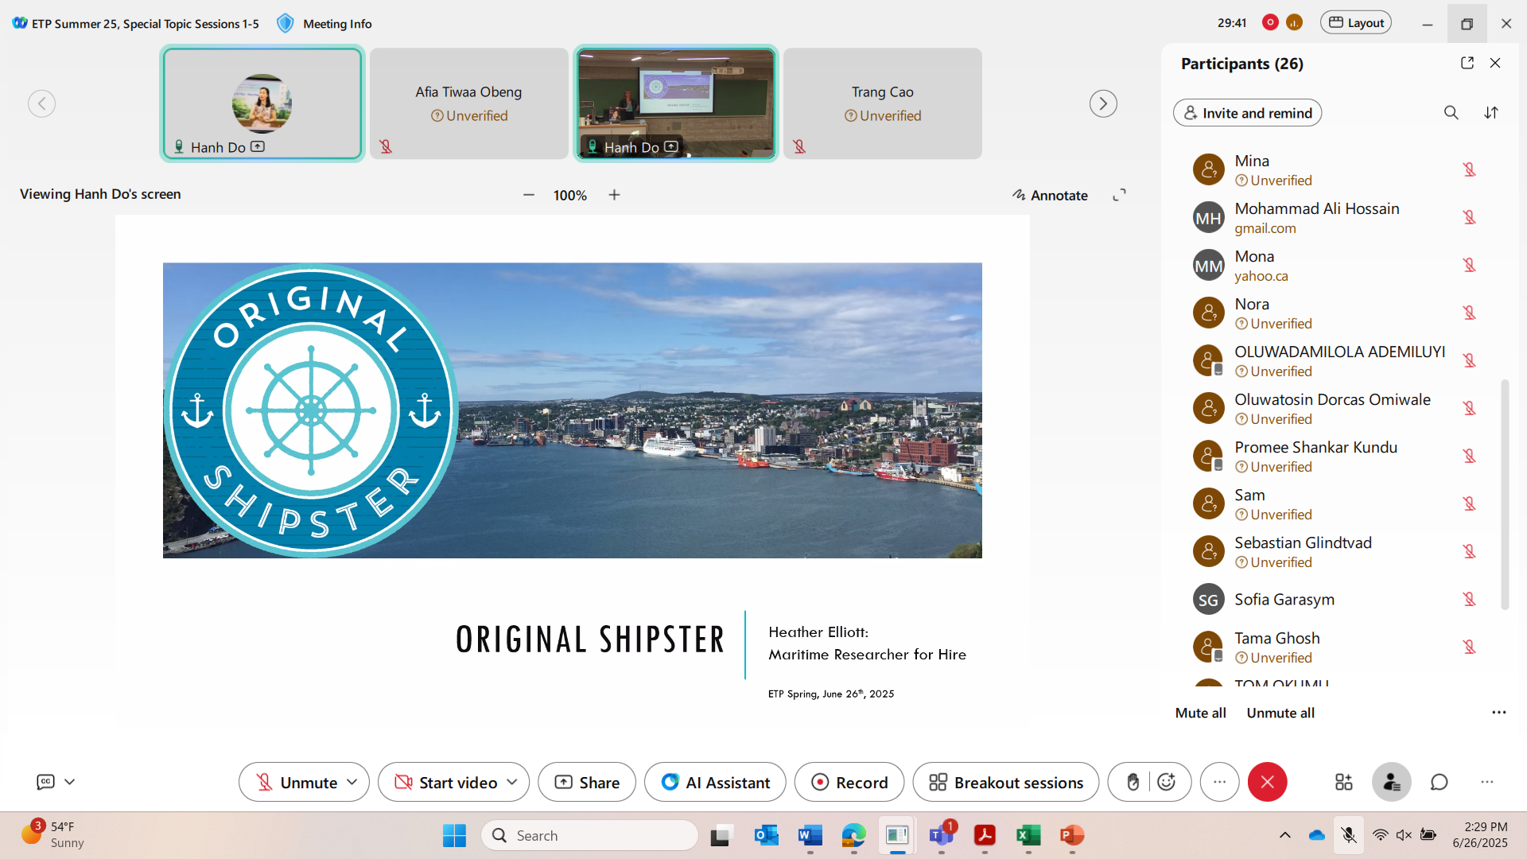Open more panel options at bottom right
The image size is (1527, 859).
[1487, 782]
